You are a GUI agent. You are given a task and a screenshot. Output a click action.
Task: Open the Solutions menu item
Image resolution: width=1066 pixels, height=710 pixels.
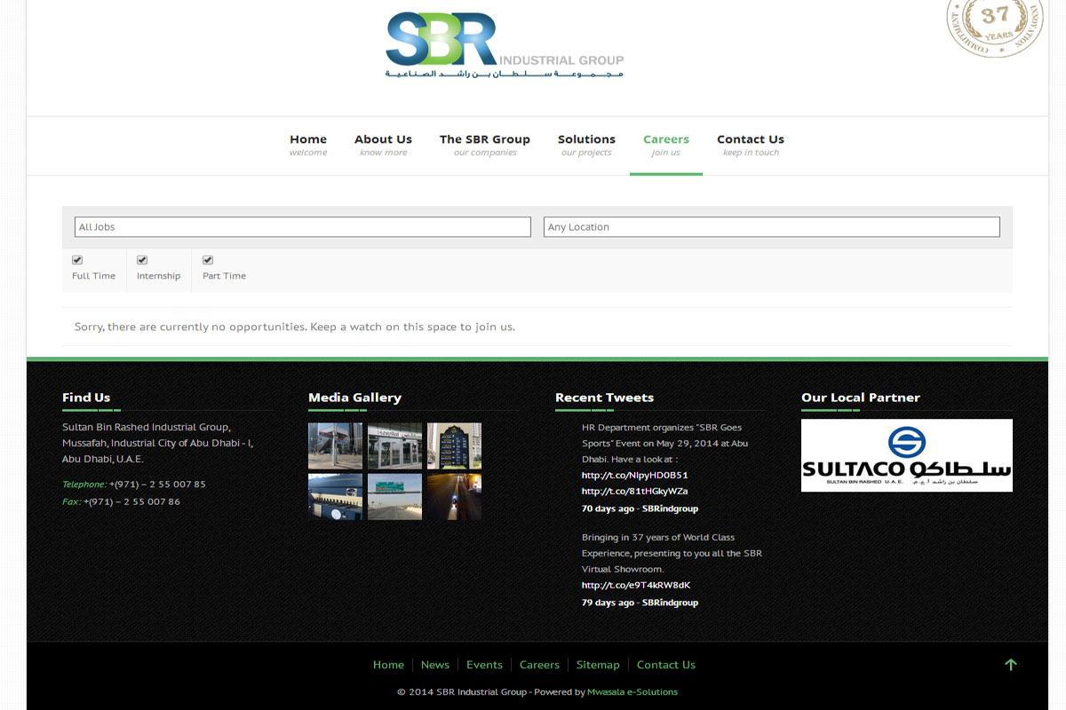pos(586,146)
